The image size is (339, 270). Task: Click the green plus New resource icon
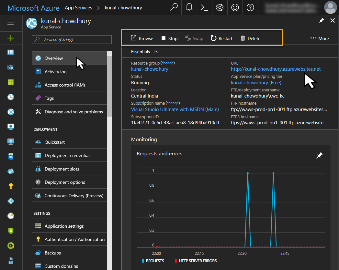tap(11, 38)
